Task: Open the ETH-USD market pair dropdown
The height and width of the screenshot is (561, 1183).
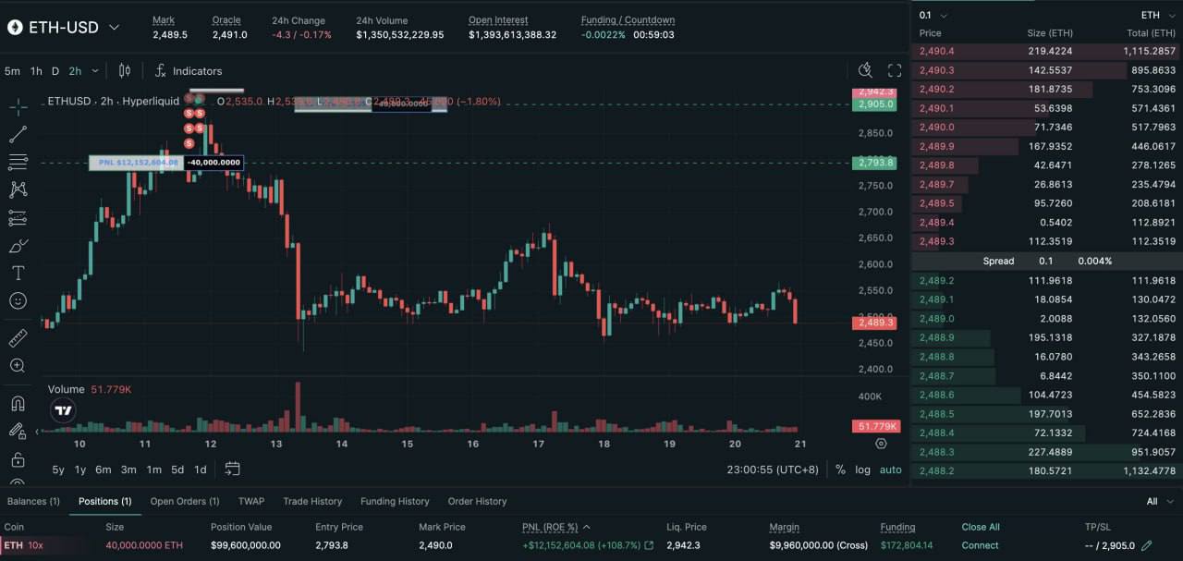Action: pos(65,27)
